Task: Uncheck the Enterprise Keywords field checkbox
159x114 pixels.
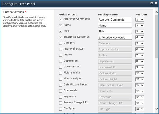Action: click(x=61, y=37)
